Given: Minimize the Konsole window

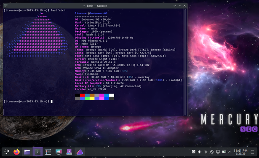Looking at the screenshot, I should point(175,6).
